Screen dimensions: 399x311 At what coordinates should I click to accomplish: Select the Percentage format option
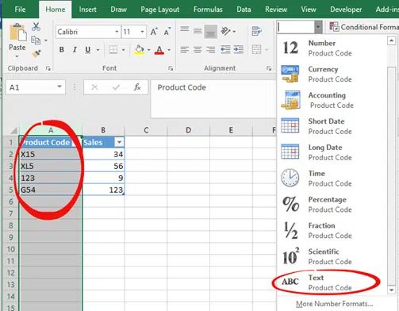(x=332, y=205)
